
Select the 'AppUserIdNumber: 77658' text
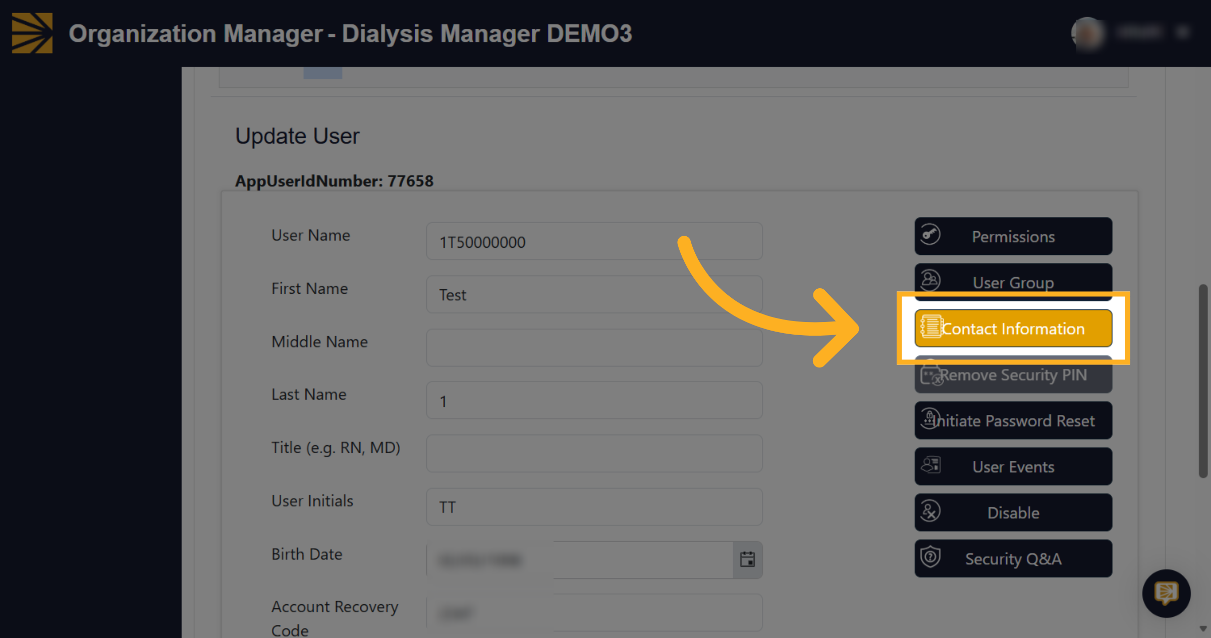[x=334, y=181]
